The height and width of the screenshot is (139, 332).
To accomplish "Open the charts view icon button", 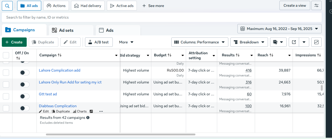I will click(x=316, y=42).
